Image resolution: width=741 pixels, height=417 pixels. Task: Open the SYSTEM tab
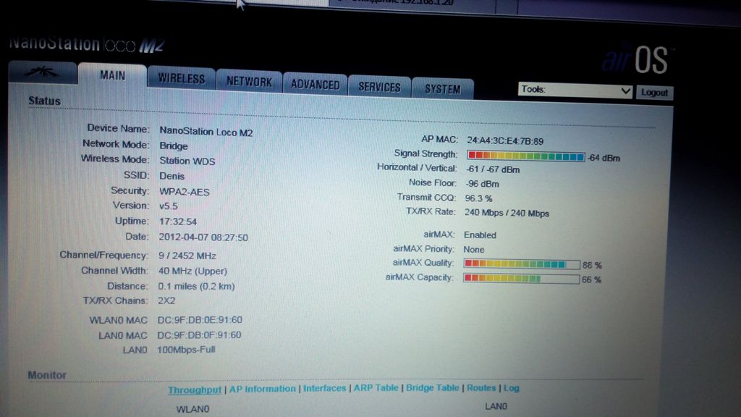click(x=442, y=89)
